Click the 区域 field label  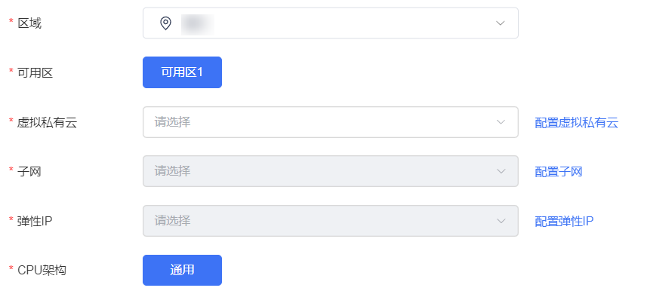coord(29,23)
